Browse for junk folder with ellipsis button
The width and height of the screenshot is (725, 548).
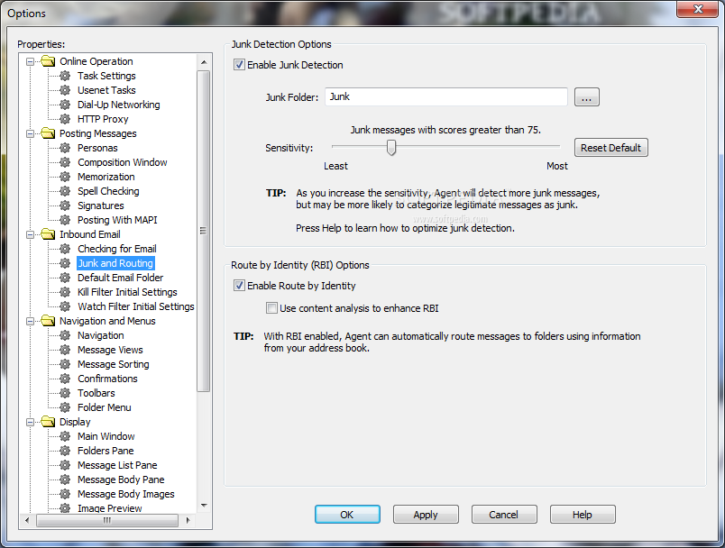(587, 97)
